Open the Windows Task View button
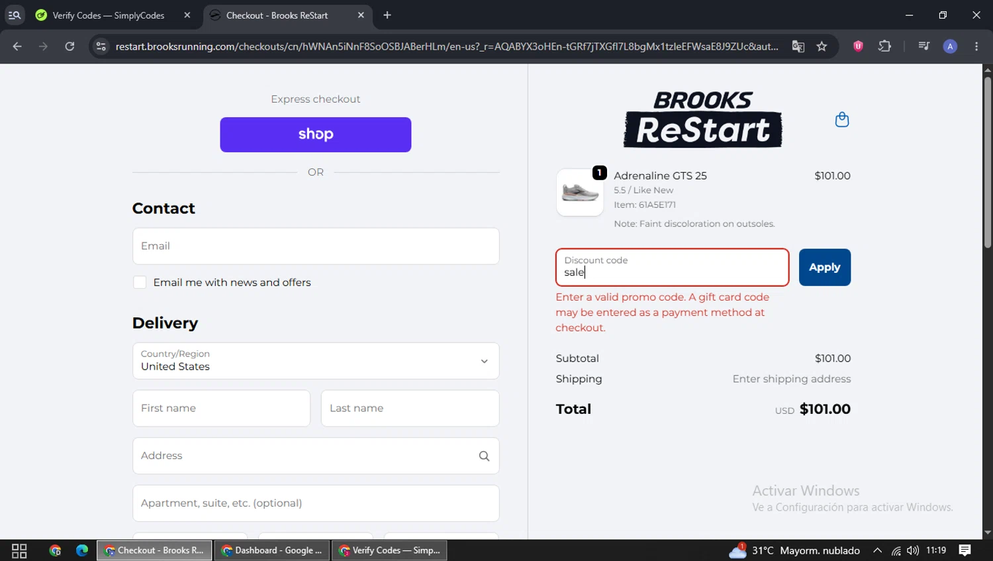993x561 pixels. click(x=19, y=550)
